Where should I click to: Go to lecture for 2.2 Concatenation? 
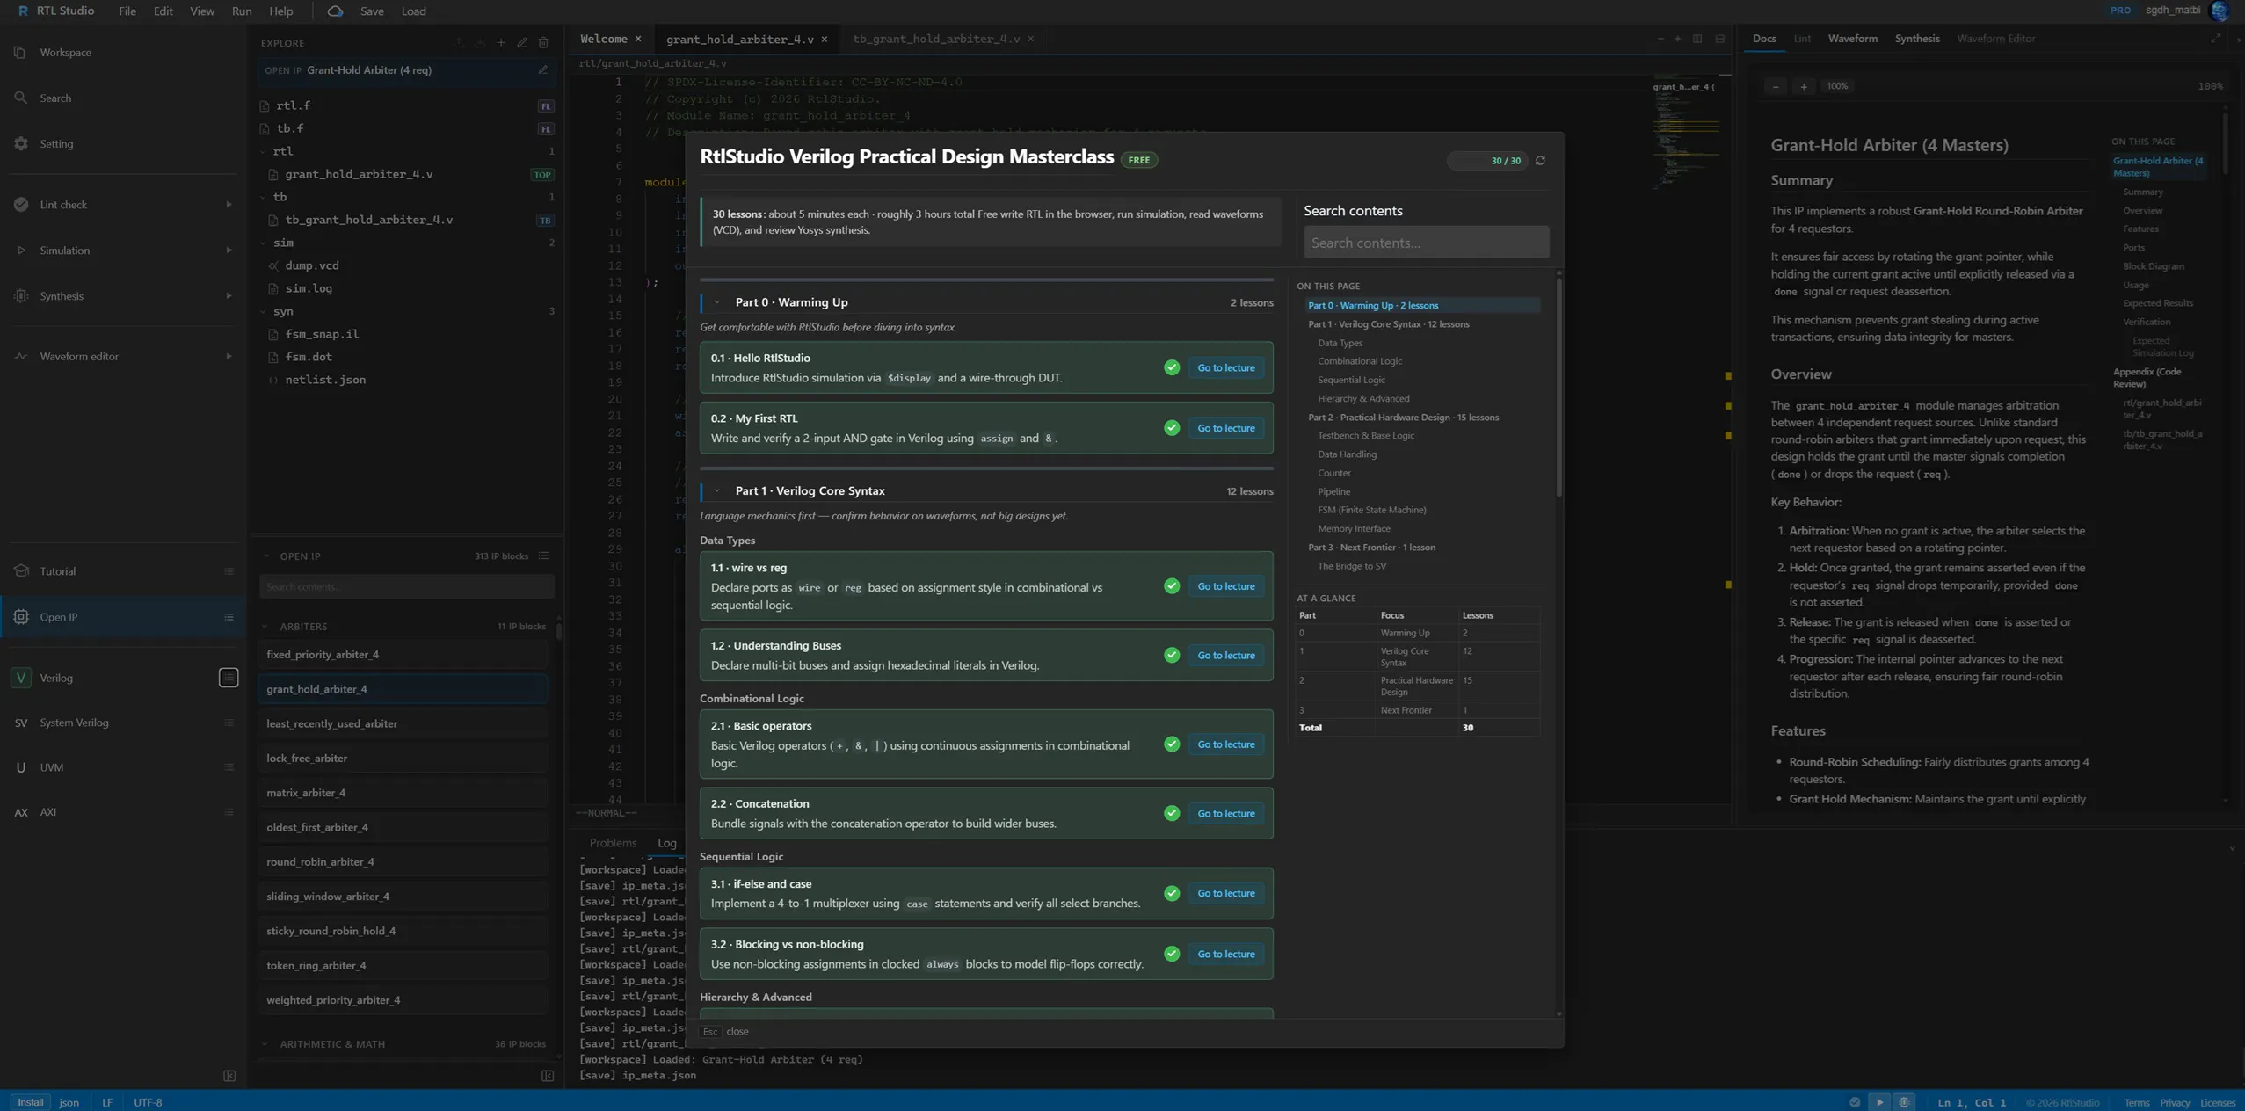coord(1225,813)
